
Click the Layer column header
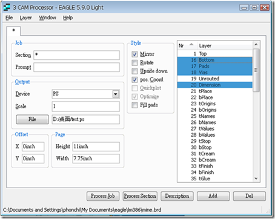[x=225, y=46]
